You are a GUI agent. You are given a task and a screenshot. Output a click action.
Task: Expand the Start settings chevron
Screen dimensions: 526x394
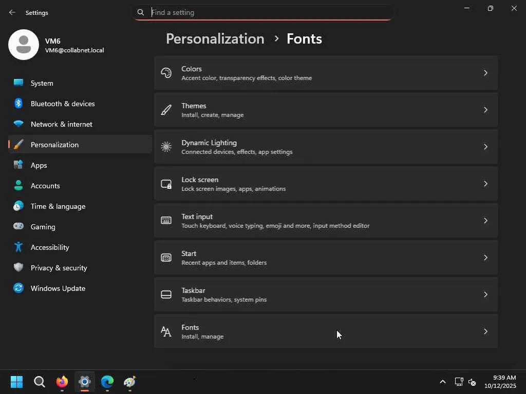pyautogui.click(x=485, y=258)
